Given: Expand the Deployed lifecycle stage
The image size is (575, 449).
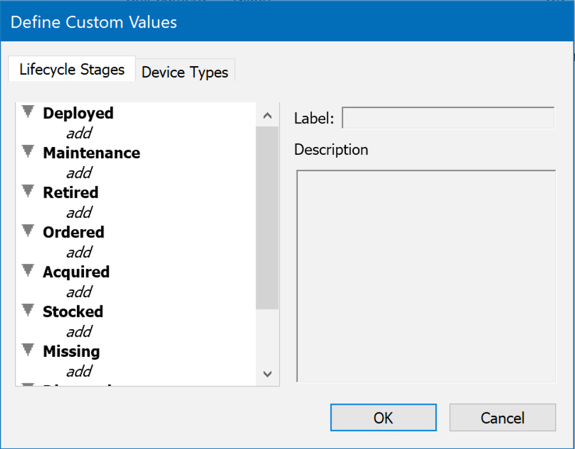Looking at the screenshot, I should tap(28, 111).
